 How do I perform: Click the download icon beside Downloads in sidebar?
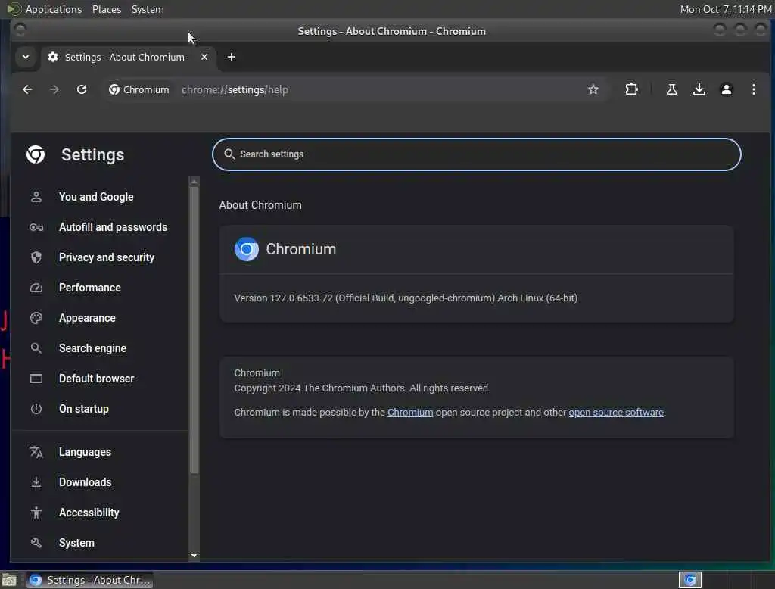(36, 482)
